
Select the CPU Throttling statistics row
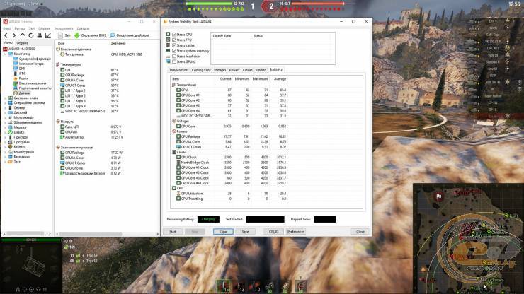[231, 199]
